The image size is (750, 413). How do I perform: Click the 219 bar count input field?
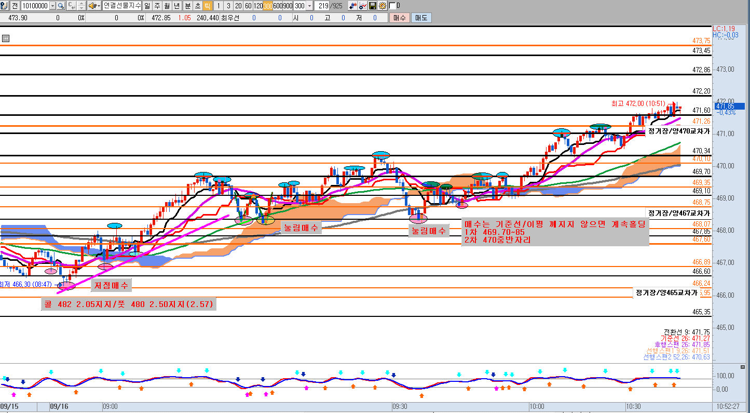[x=322, y=6]
